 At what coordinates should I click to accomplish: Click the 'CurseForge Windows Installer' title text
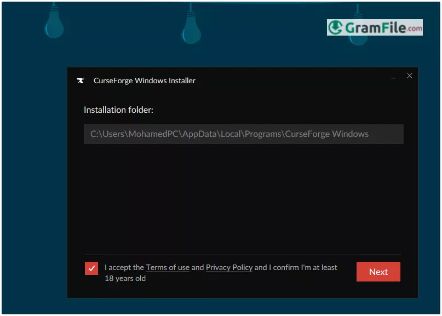145,81
